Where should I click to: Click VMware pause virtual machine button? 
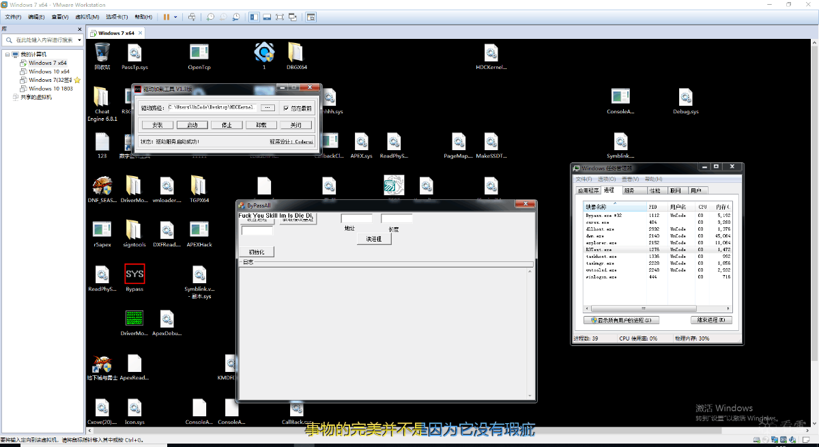point(167,16)
